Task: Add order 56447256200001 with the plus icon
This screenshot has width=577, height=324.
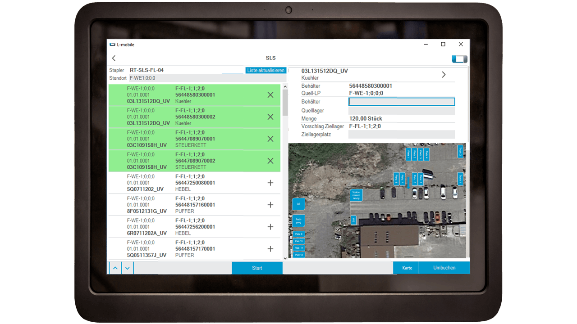Action: (270, 227)
